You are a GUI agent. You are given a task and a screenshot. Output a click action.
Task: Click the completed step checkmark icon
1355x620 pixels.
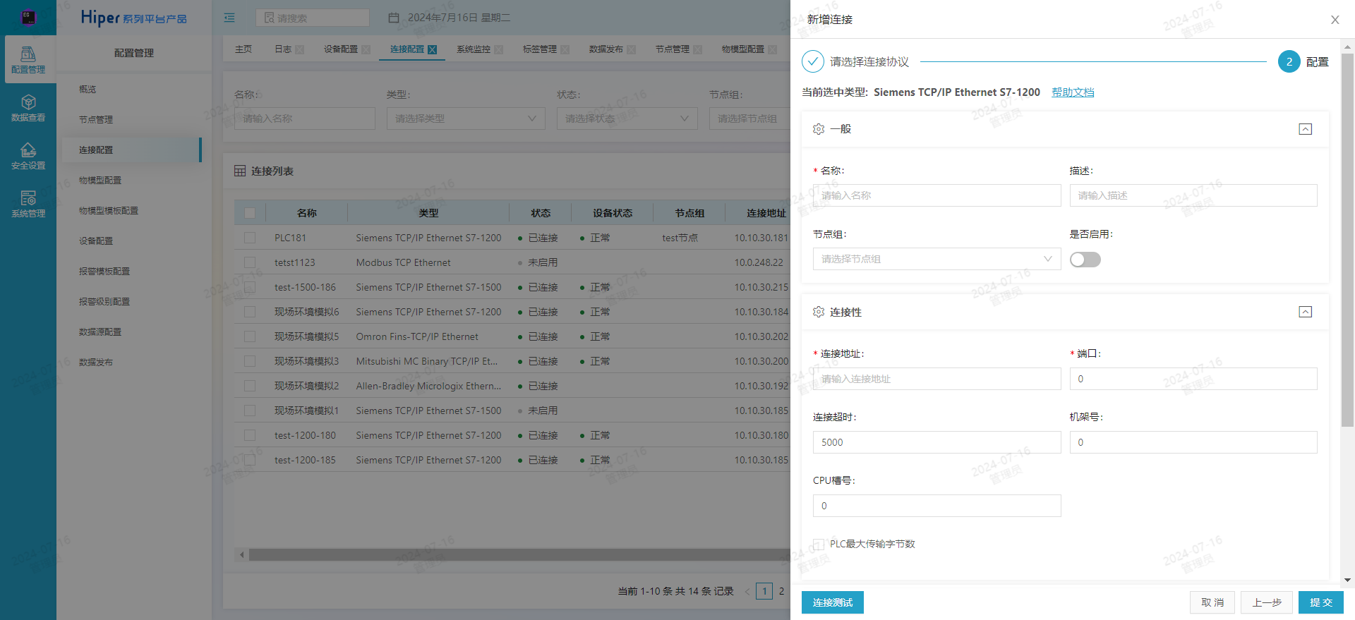tap(813, 61)
